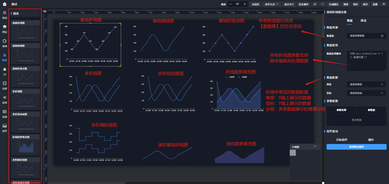Click 生成图片 to generate image
Viewport: 389px width, 184px height.
click(x=334, y=4)
